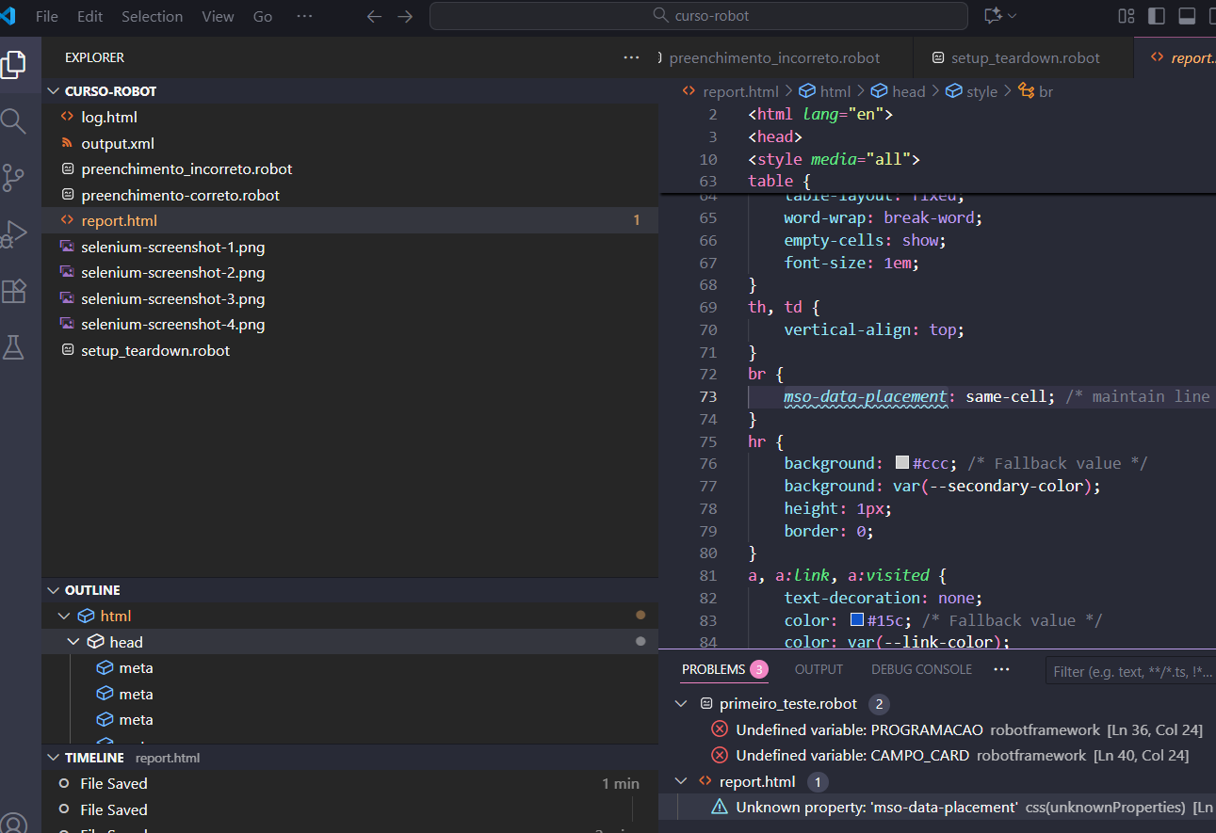Switch to the setup_teardown.robot tab
Viewport: 1216px width, 833px height.
(1025, 57)
